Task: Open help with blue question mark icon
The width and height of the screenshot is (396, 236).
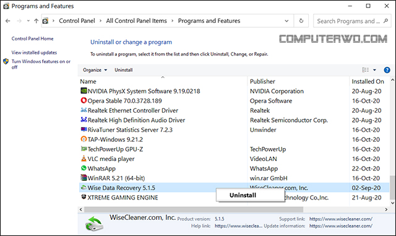Action: tap(387, 70)
